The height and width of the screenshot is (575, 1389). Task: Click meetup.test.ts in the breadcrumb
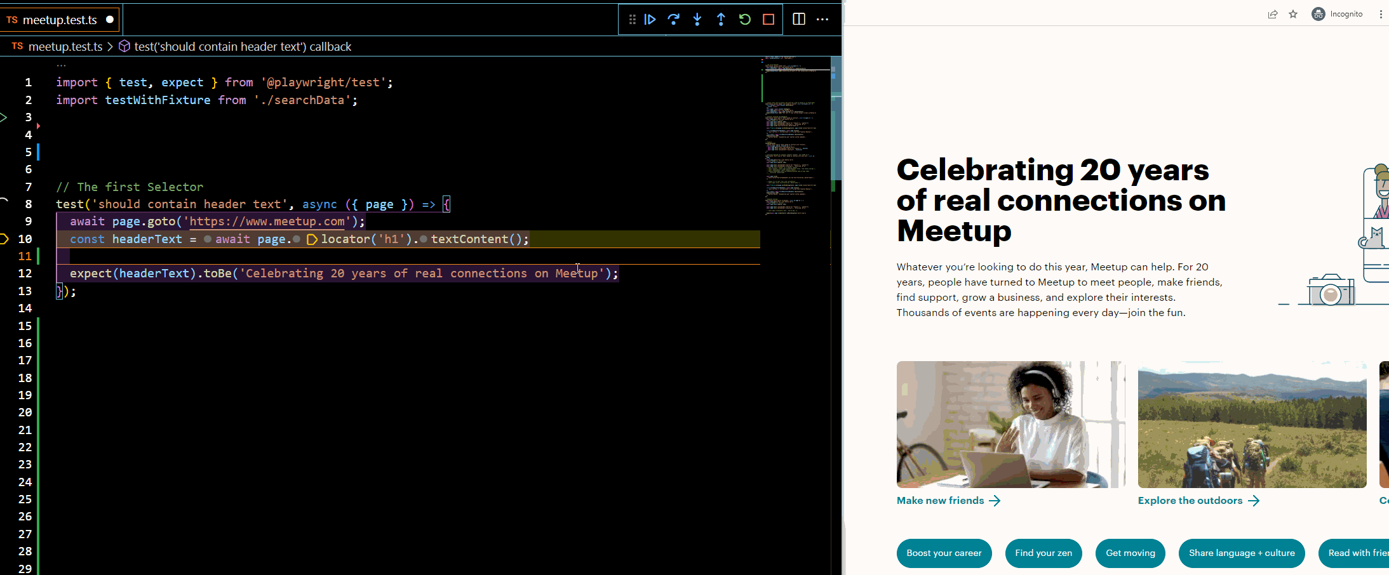tap(65, 46)
